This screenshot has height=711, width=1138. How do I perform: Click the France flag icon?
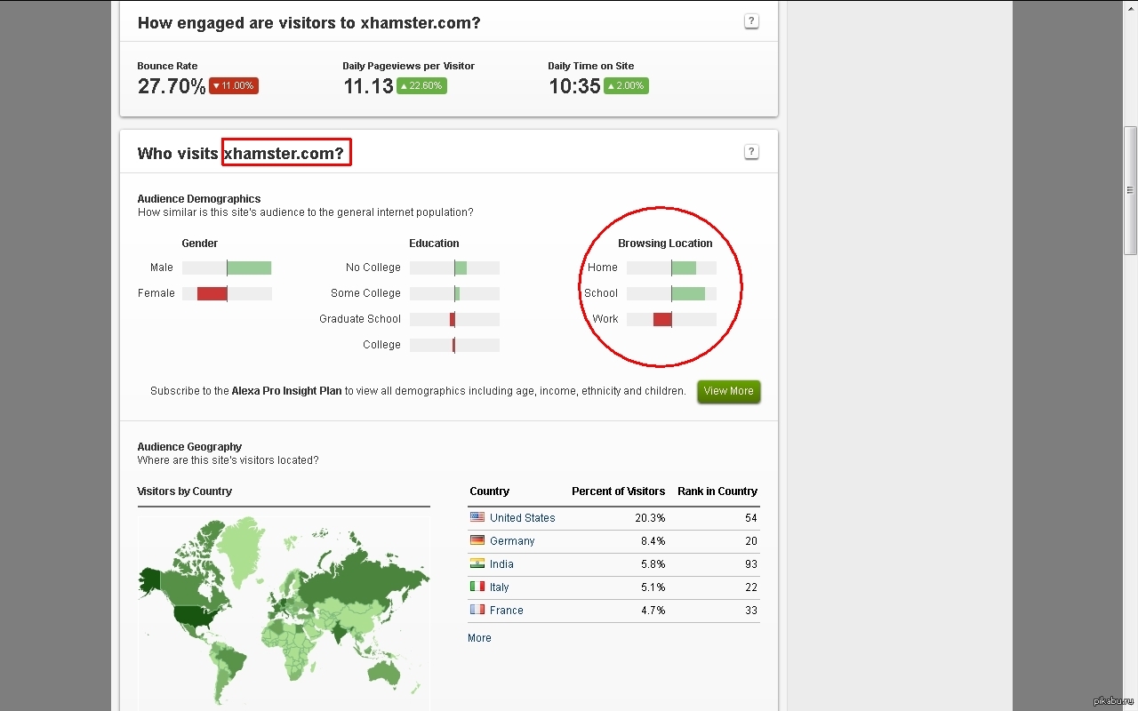point(477,610)
